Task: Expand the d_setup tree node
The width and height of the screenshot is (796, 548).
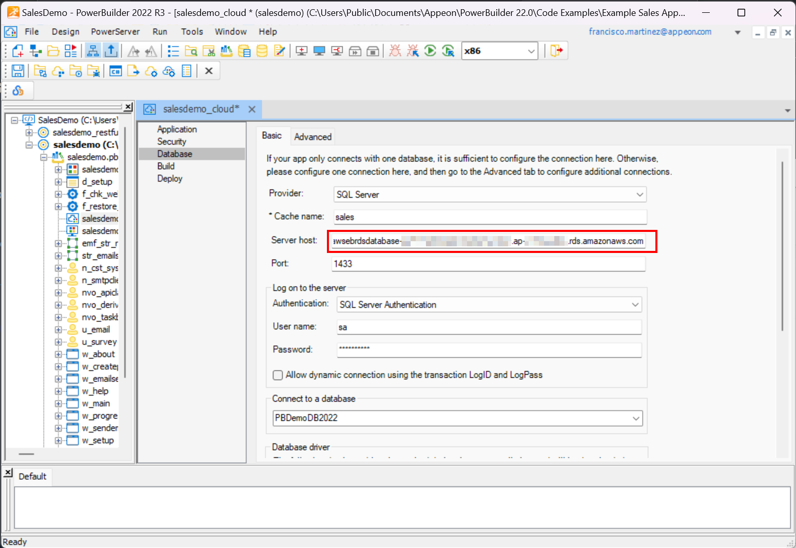Action: point(59,182)
